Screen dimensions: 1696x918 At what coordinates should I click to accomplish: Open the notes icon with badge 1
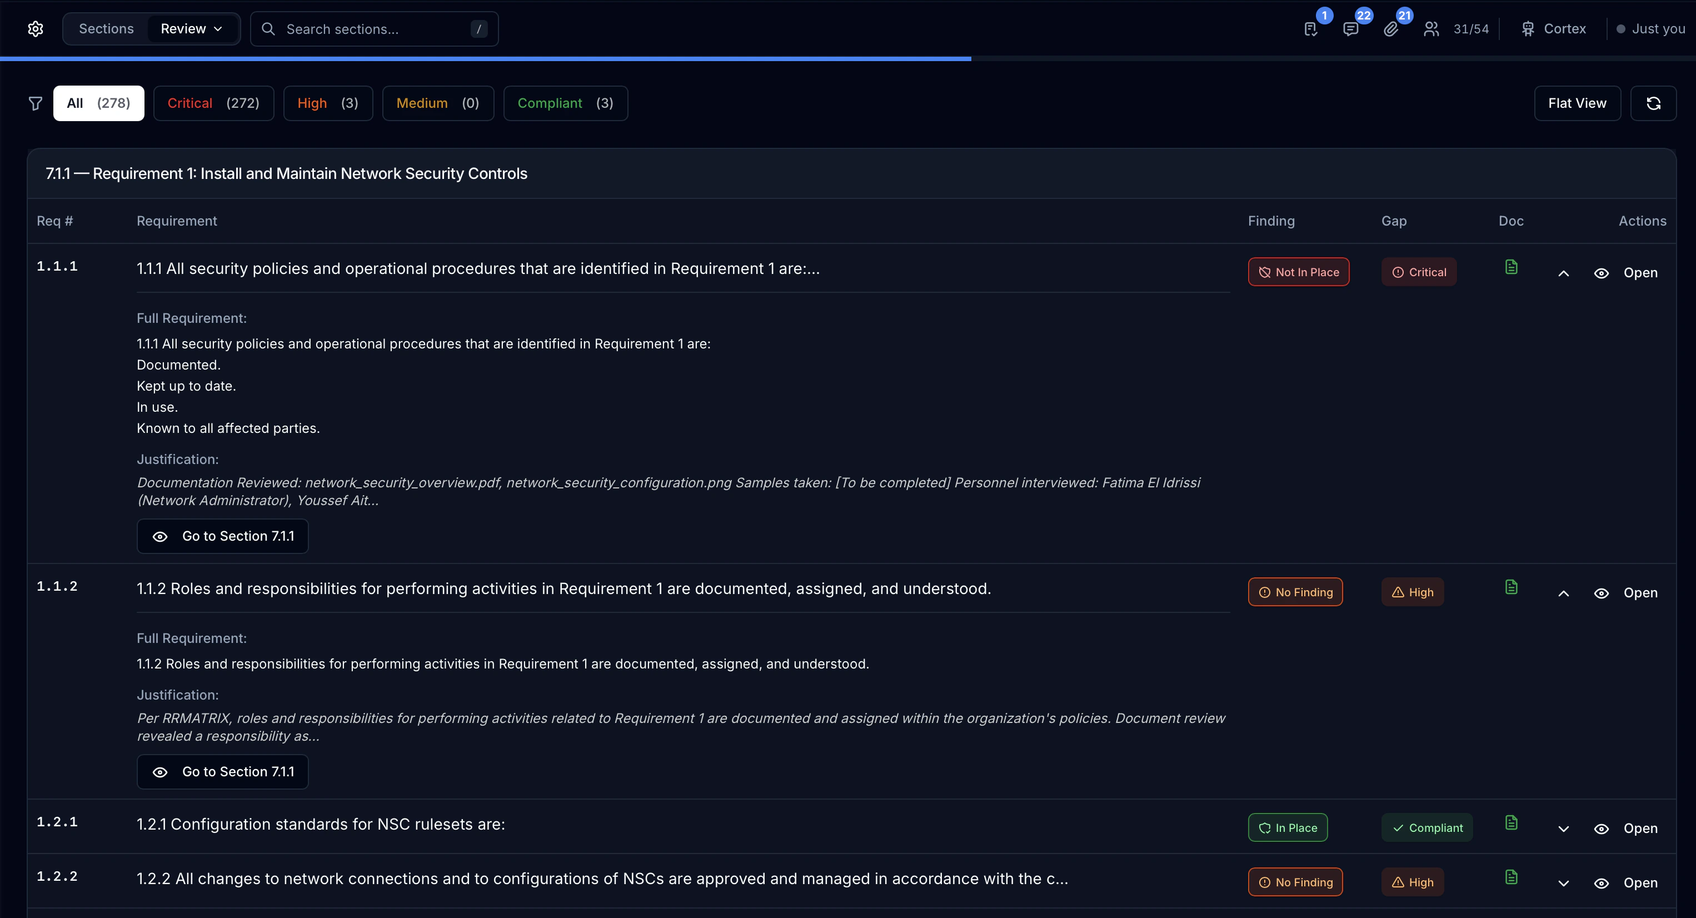point(1310,28)
